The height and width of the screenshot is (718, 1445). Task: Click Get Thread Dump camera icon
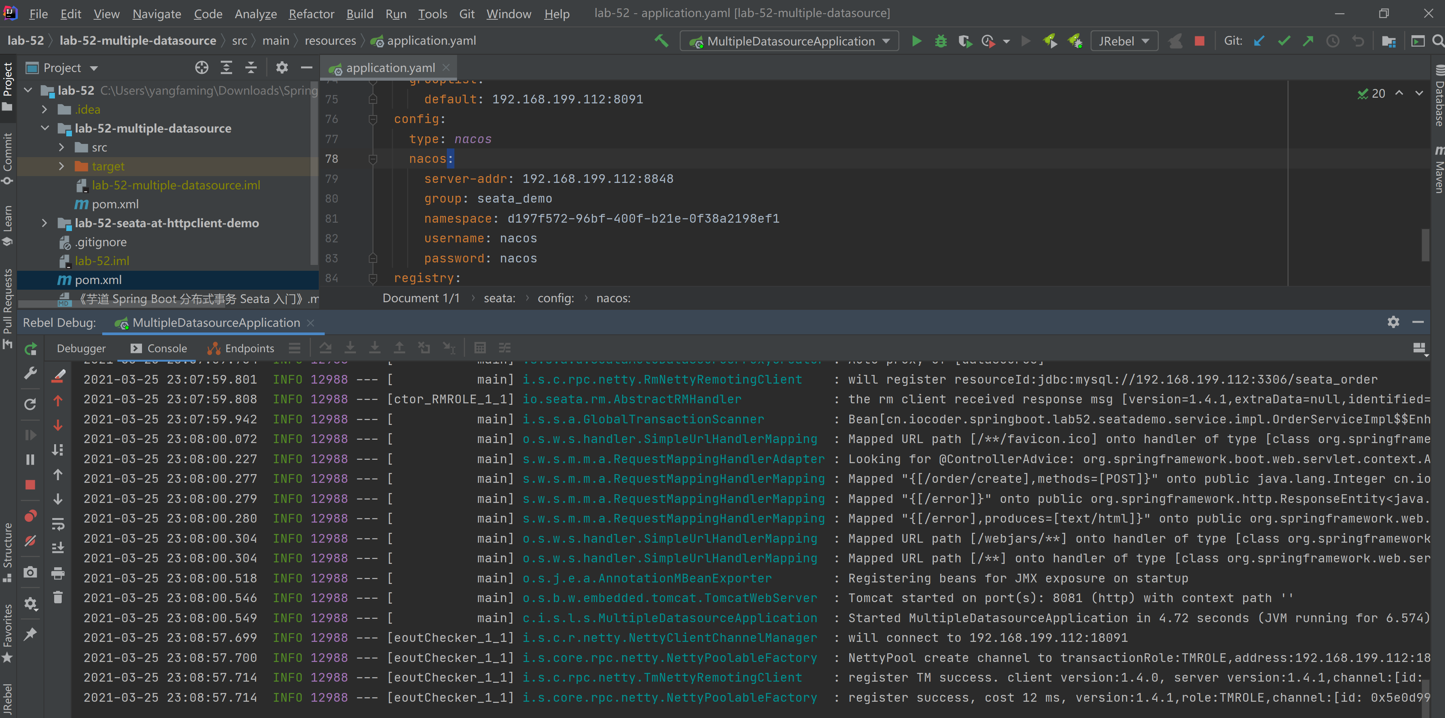pos(30,572)
